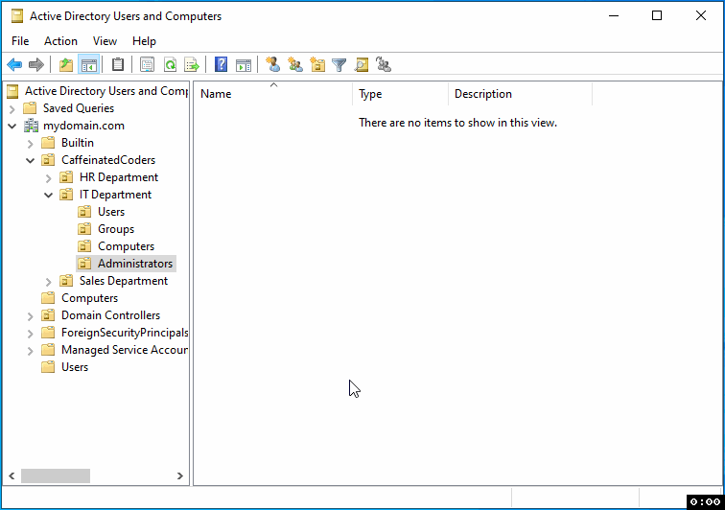725x510 pixels.
Task: Select top-level Users container under mydomain.com
Action: 75,367
